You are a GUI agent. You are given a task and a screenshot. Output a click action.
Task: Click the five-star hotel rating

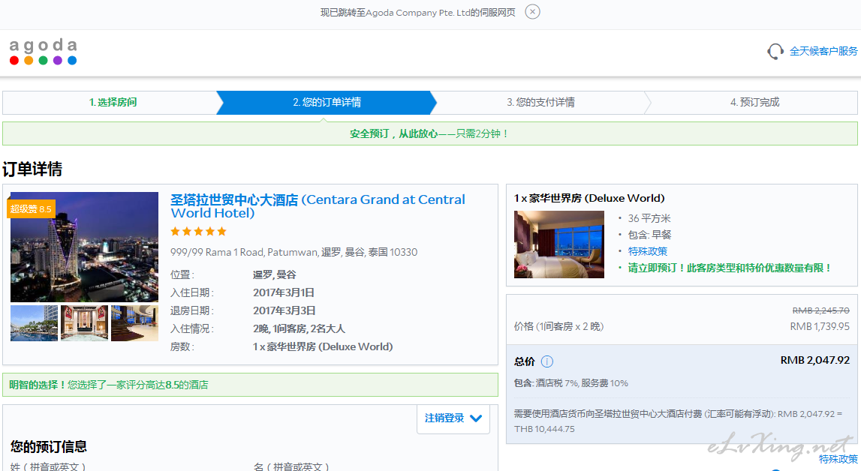pyautogui.click(x=198, y=232)
